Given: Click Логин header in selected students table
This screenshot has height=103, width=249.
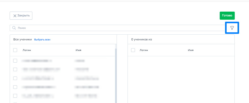Looking at the screenshot, I should pos(144,50).
